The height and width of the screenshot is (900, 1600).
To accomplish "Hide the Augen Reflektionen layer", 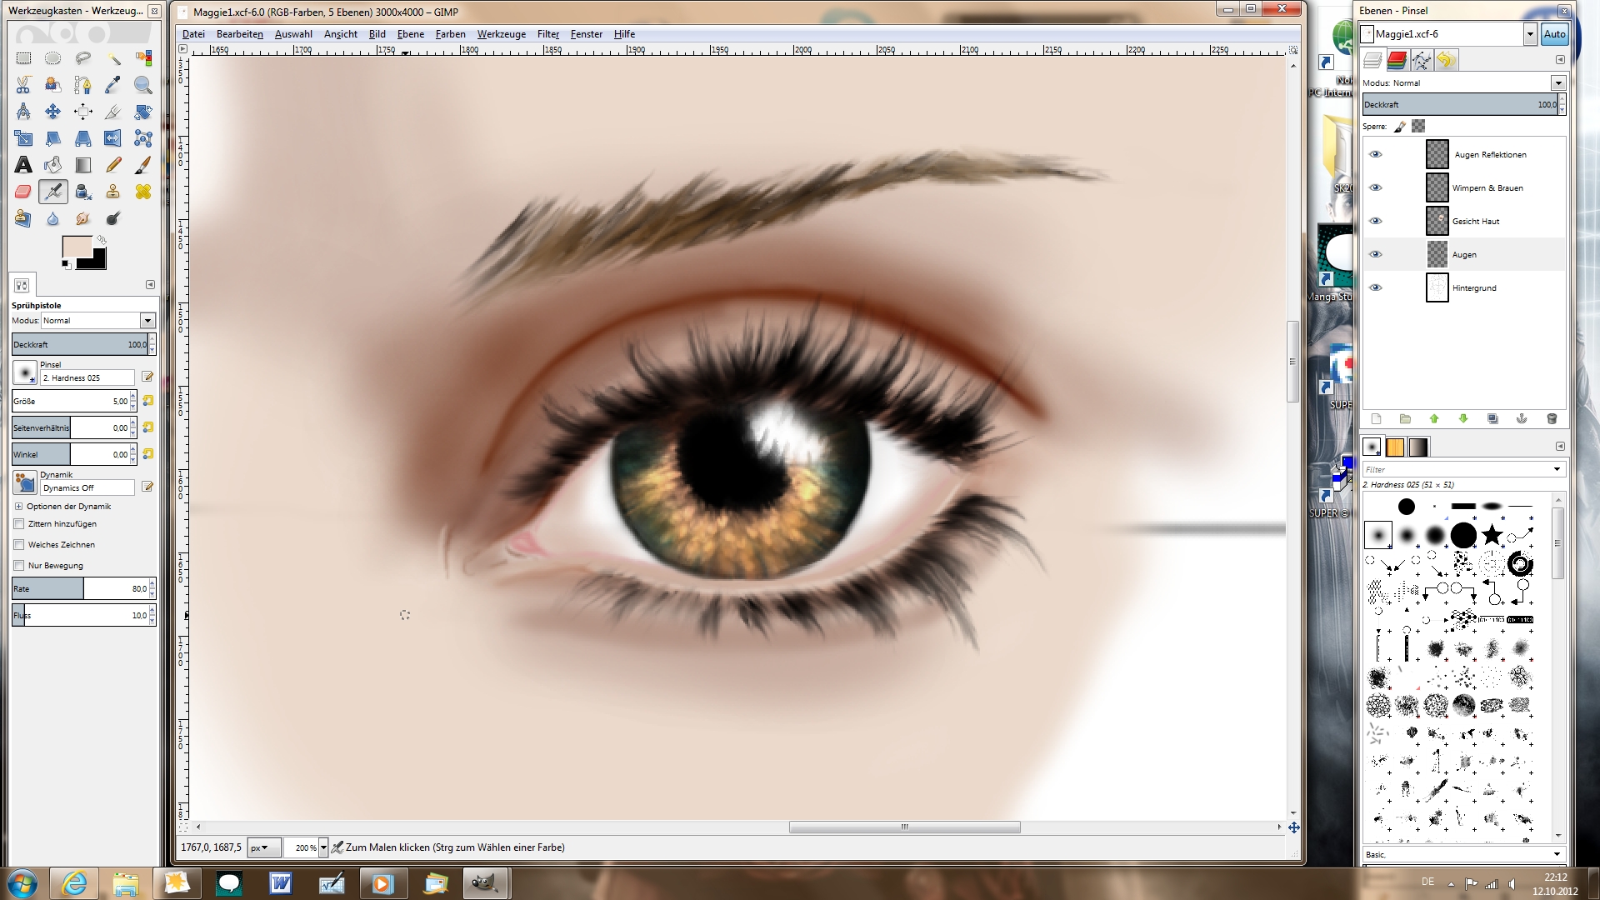I will pyautogui.click(x=1376, y=154).
